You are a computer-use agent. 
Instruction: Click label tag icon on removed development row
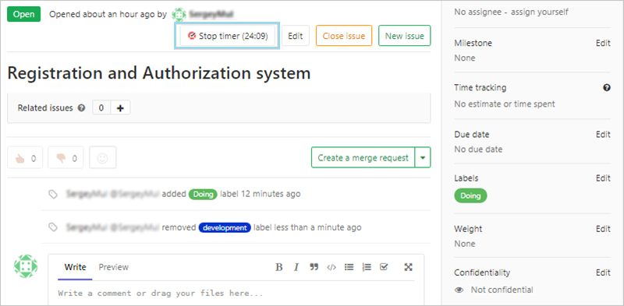53,227
